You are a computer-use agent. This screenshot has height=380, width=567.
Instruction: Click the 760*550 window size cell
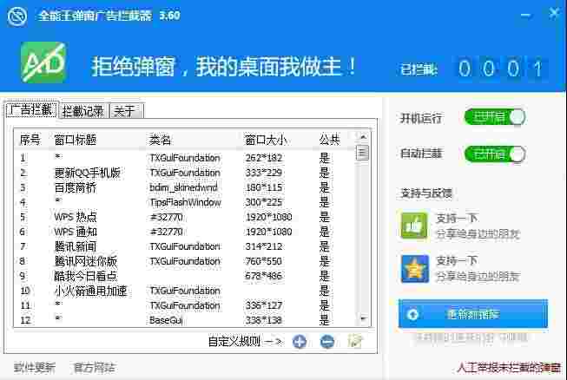[x=264, y=261]
